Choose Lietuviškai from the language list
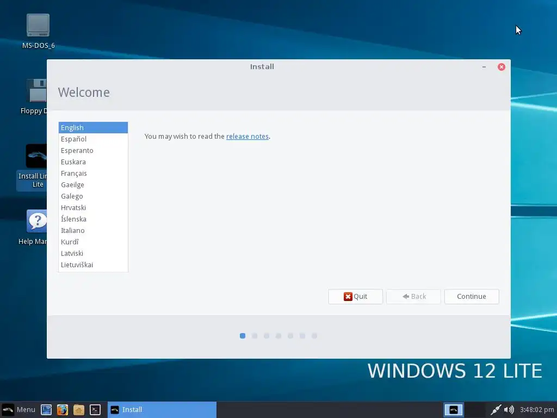557x418 pixels. (93, 265)
